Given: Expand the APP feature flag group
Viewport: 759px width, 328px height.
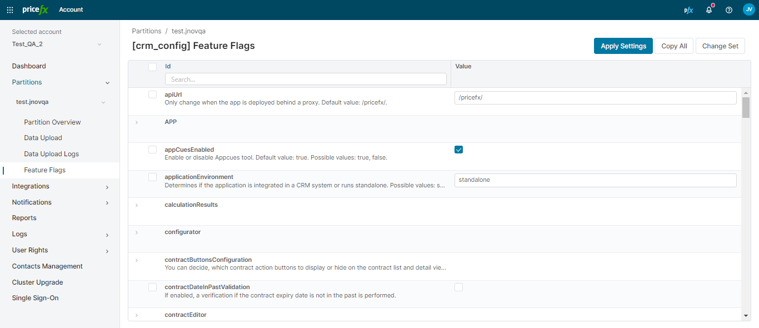Looking at the screenshot, I should coord(137,122).
